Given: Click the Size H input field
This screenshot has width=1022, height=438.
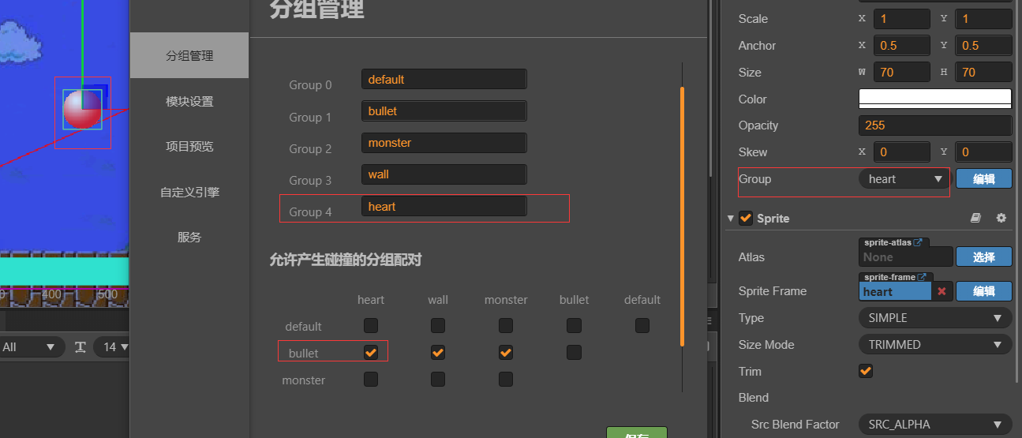Looking at the screenshot, I should pos(983,73).
